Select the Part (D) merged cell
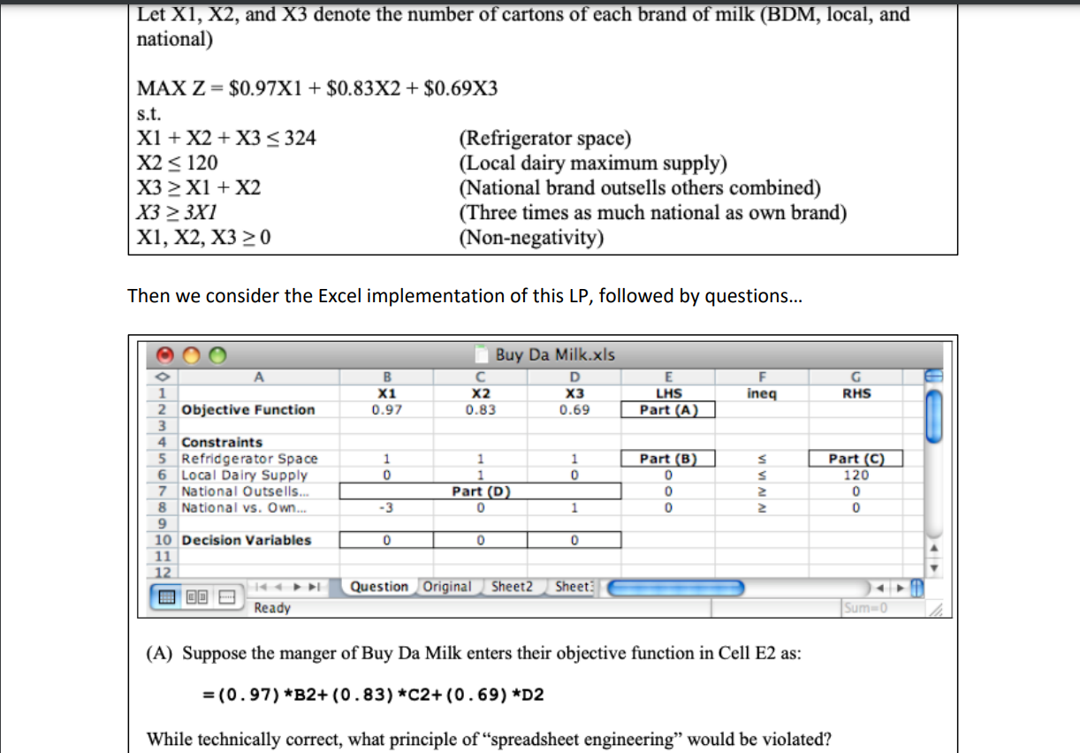 (480, 491)
